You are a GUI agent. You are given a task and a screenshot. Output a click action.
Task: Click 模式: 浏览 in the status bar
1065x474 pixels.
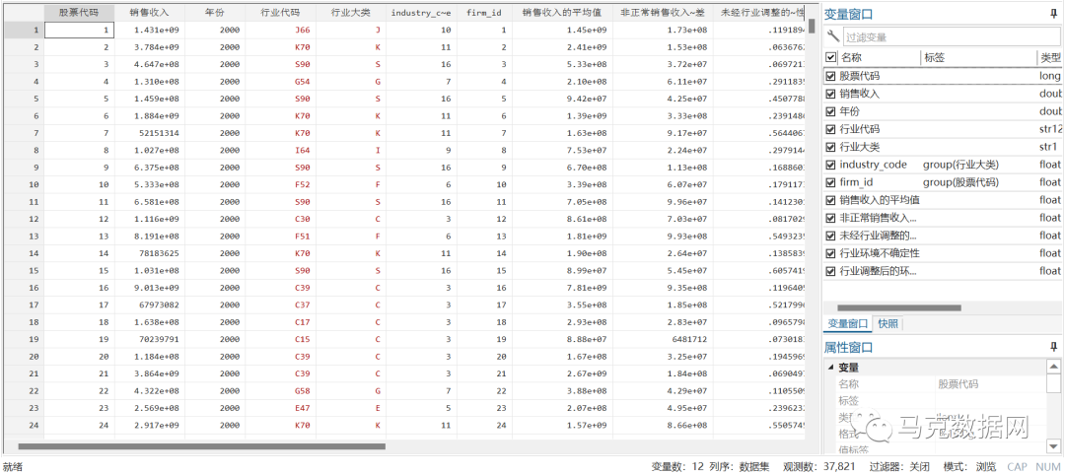pos(970,466)
